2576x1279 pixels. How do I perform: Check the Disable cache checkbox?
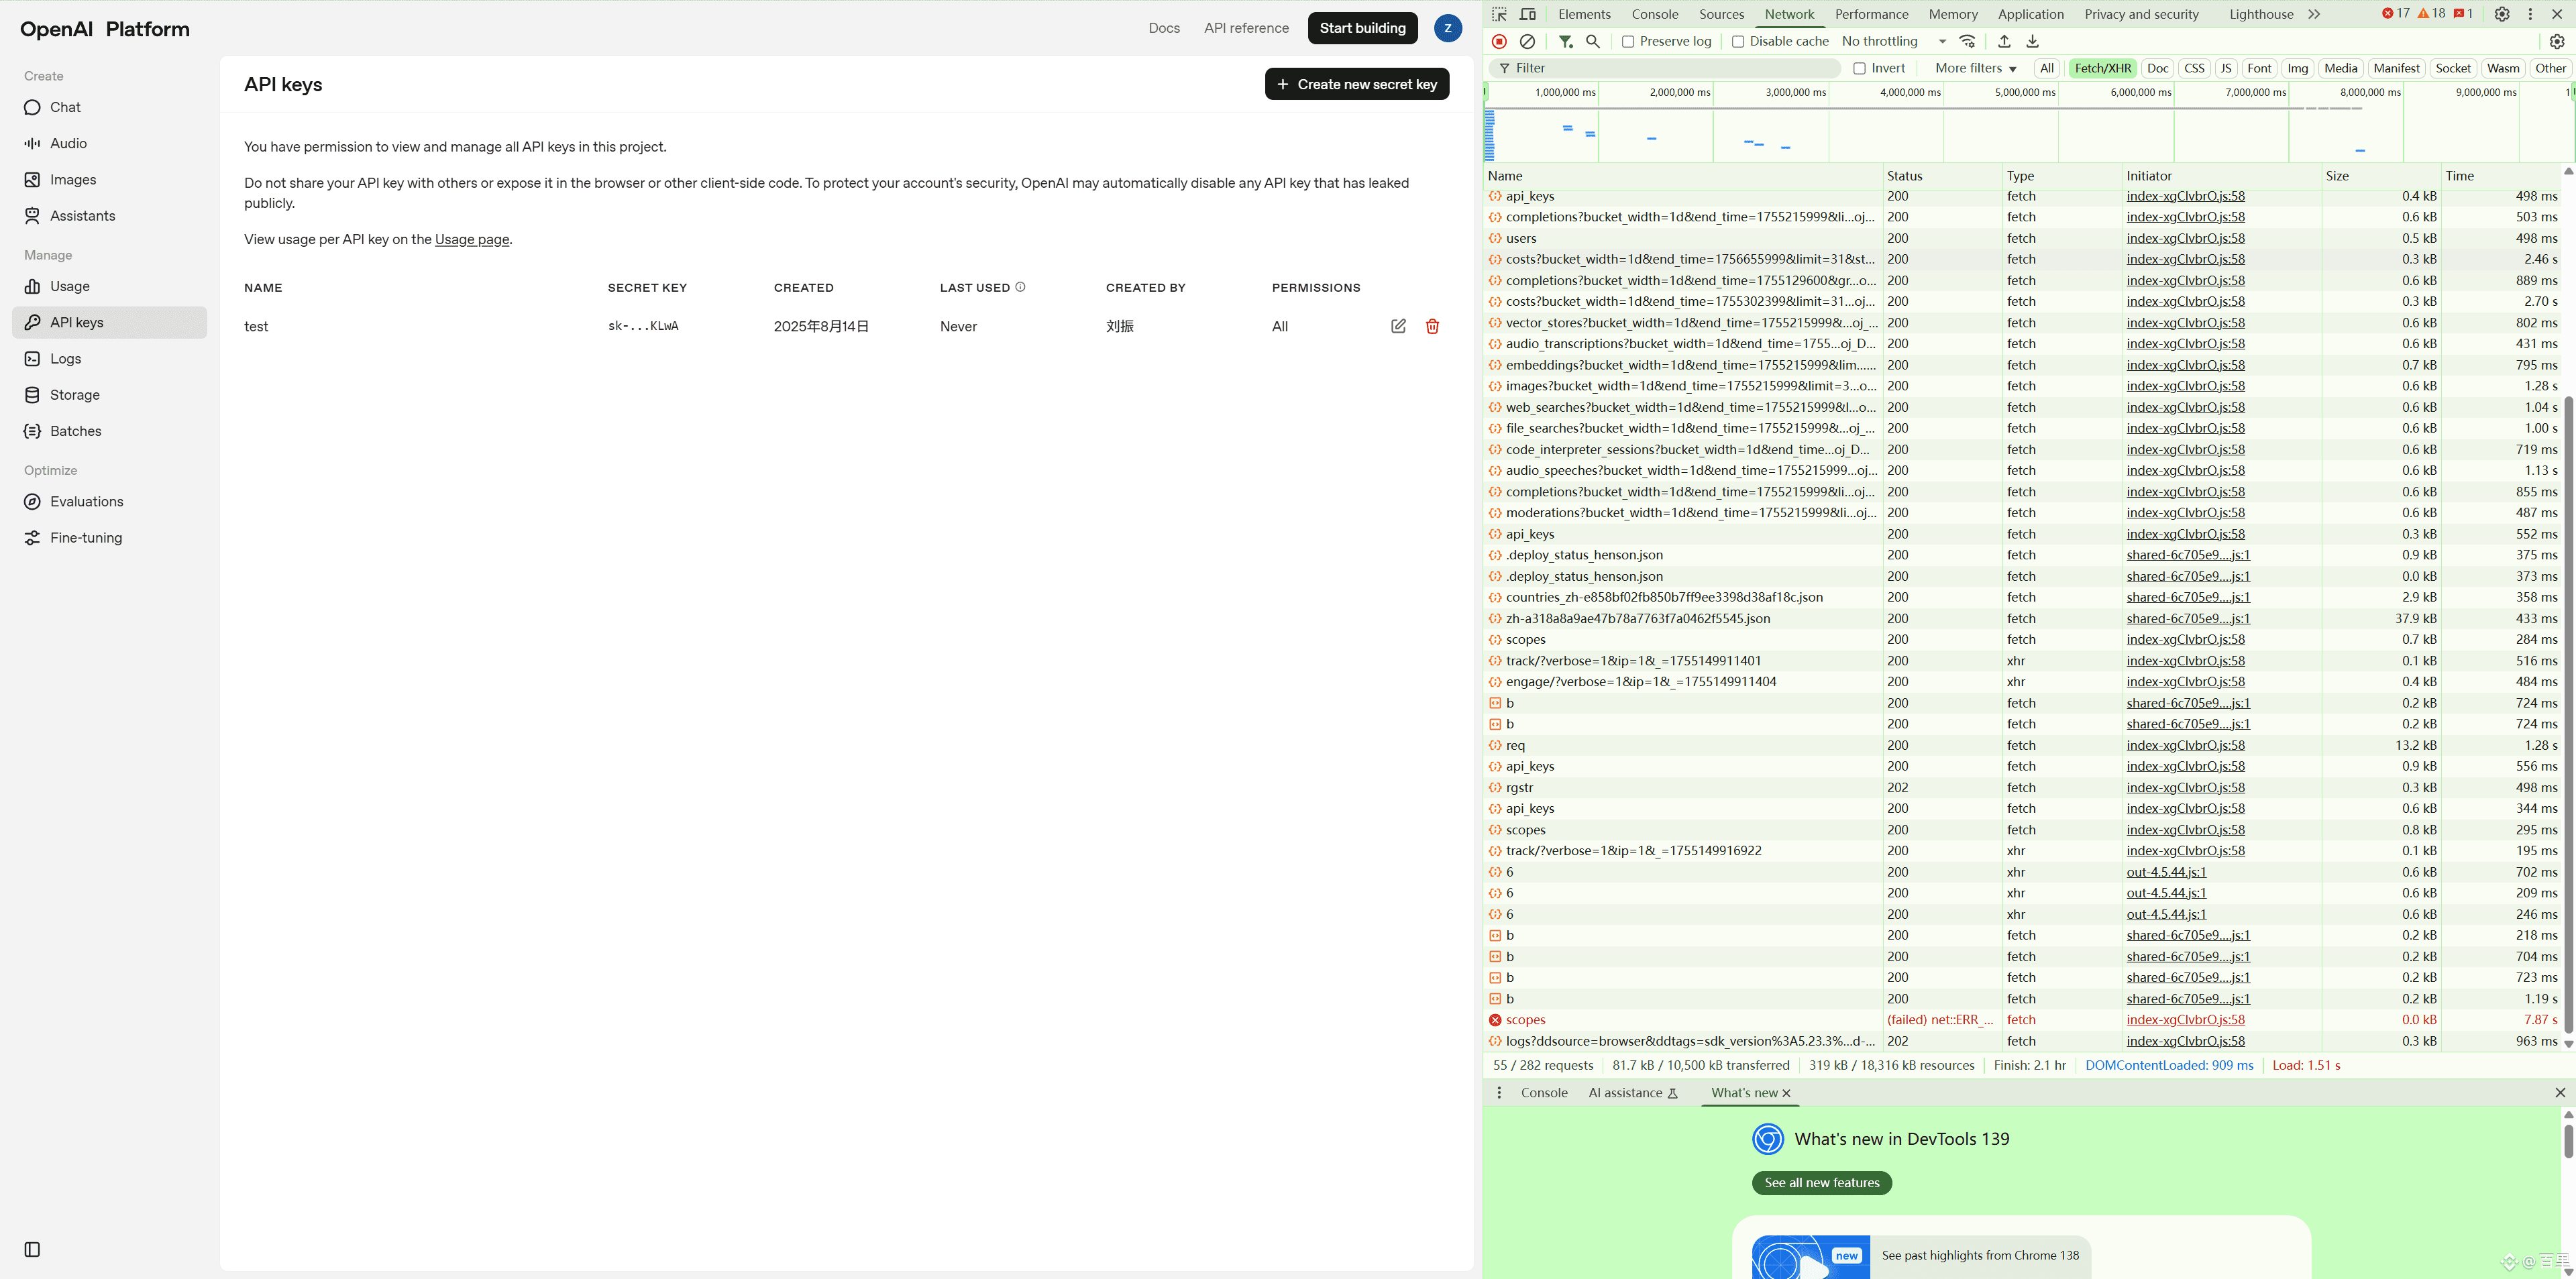[x=1738, y=41]
